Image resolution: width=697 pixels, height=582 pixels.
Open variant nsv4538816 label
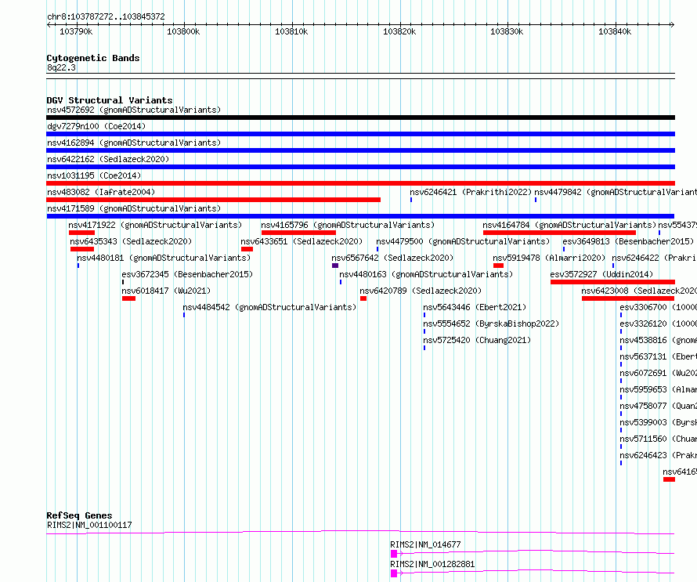[x=658, y=340]
